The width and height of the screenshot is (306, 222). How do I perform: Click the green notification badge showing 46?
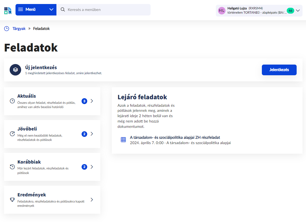(x=291, y=11)
